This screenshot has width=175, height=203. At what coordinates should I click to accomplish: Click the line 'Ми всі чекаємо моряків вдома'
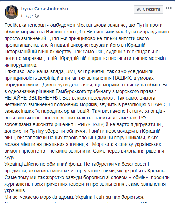39,197
